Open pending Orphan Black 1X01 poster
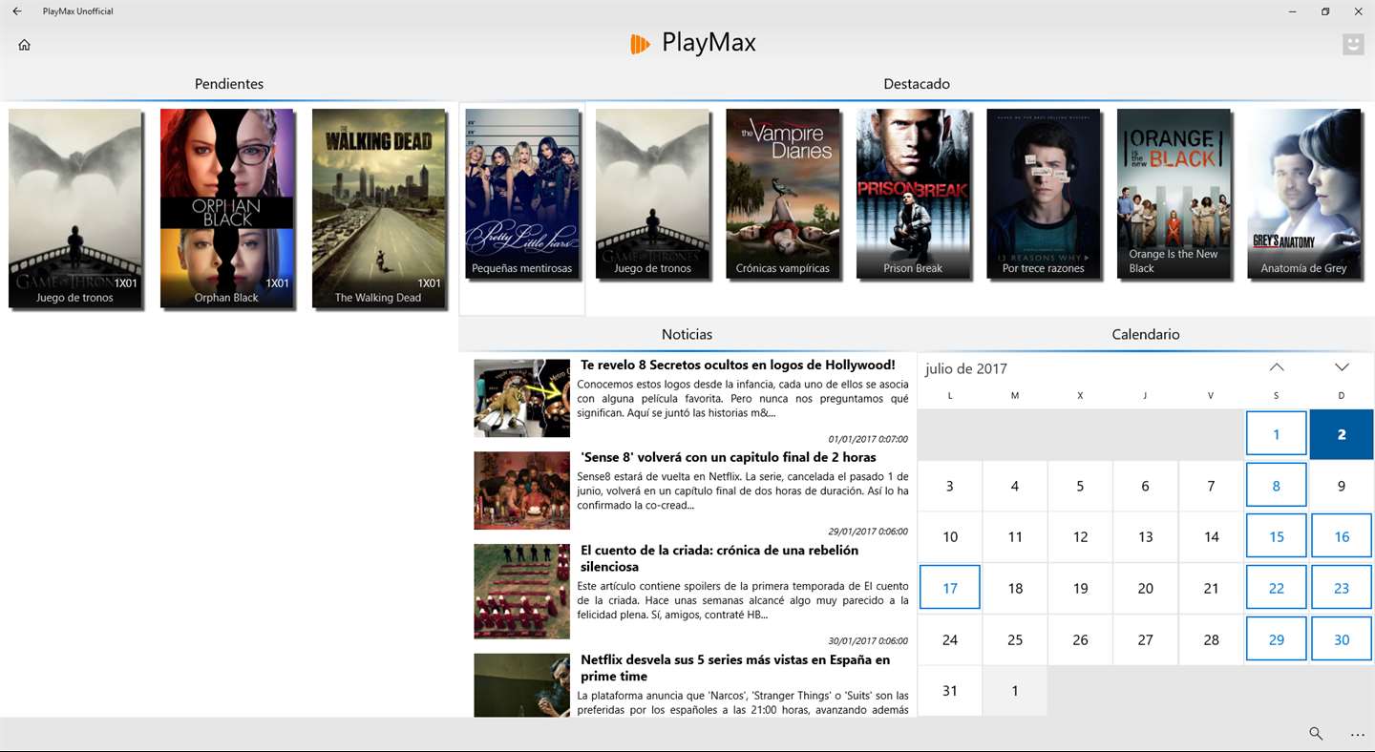The width and height of the screenshot is (1375, 752). click(x=227, y=208)
